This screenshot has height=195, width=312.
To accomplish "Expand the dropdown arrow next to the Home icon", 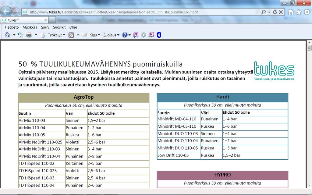I will [x=14, y=35].
